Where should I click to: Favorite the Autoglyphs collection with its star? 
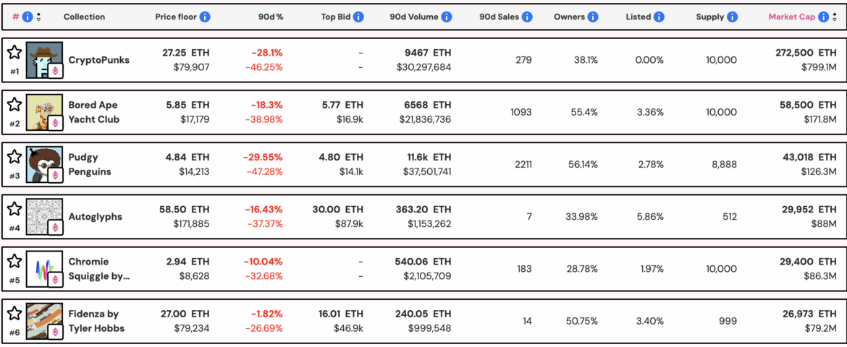point(14,209)
